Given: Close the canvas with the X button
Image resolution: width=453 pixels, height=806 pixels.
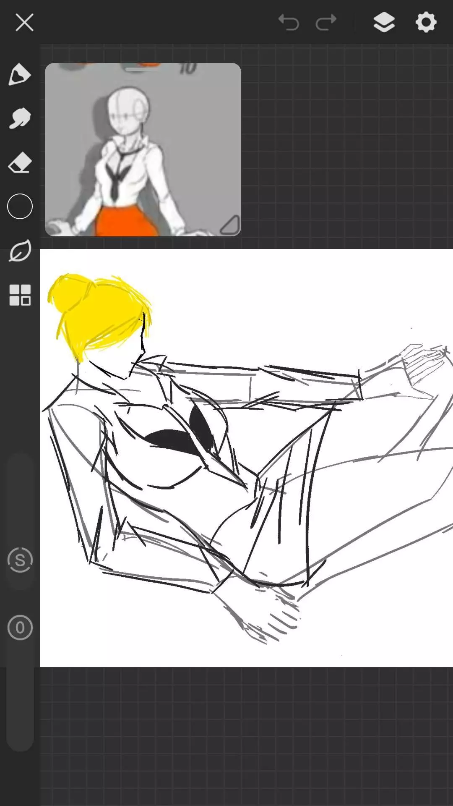Looking at the screenshot, I should [x=24, y=22].
